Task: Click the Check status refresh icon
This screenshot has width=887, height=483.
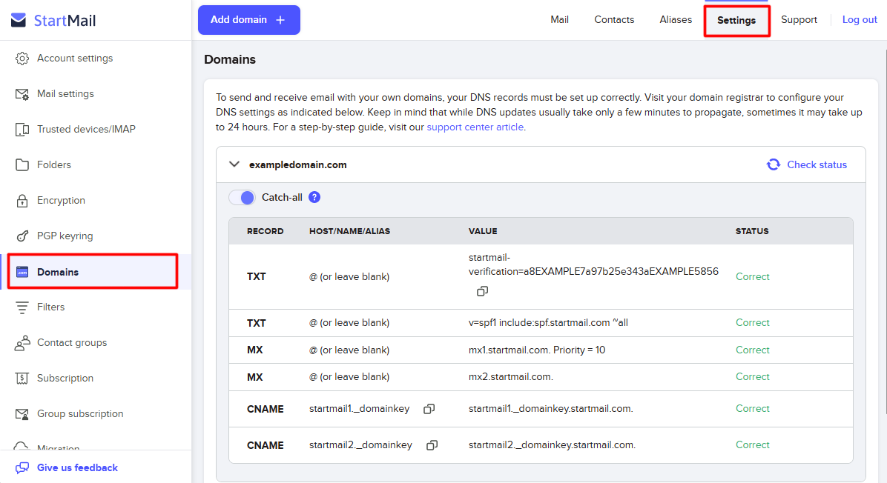Action: 774,164
